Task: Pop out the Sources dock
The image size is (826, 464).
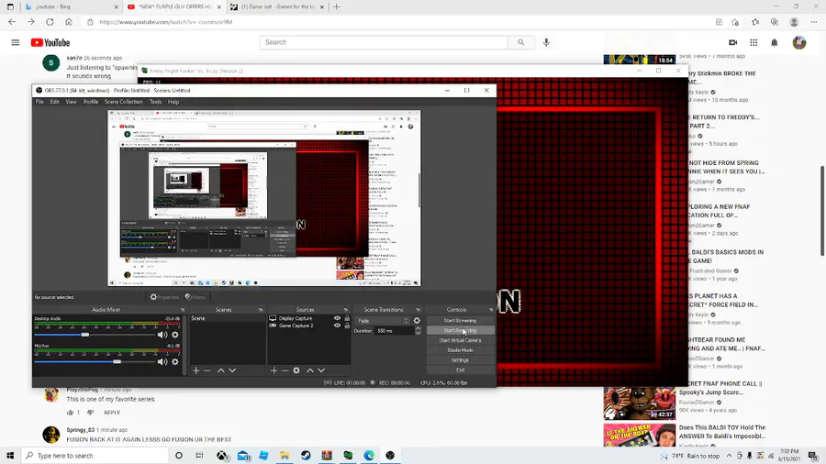Action: pyautogui.click(x=346, y=310)
